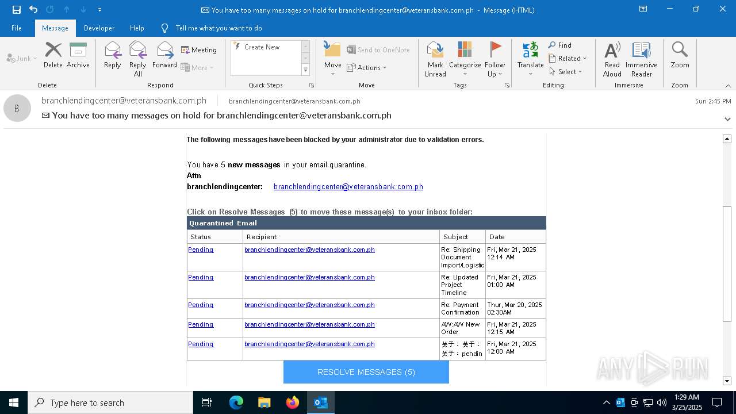Image resolution: width=736 pixels, height=414 pixels.
Task: Launch Microsoft Edge from taskbar
Action: point(236,402)
